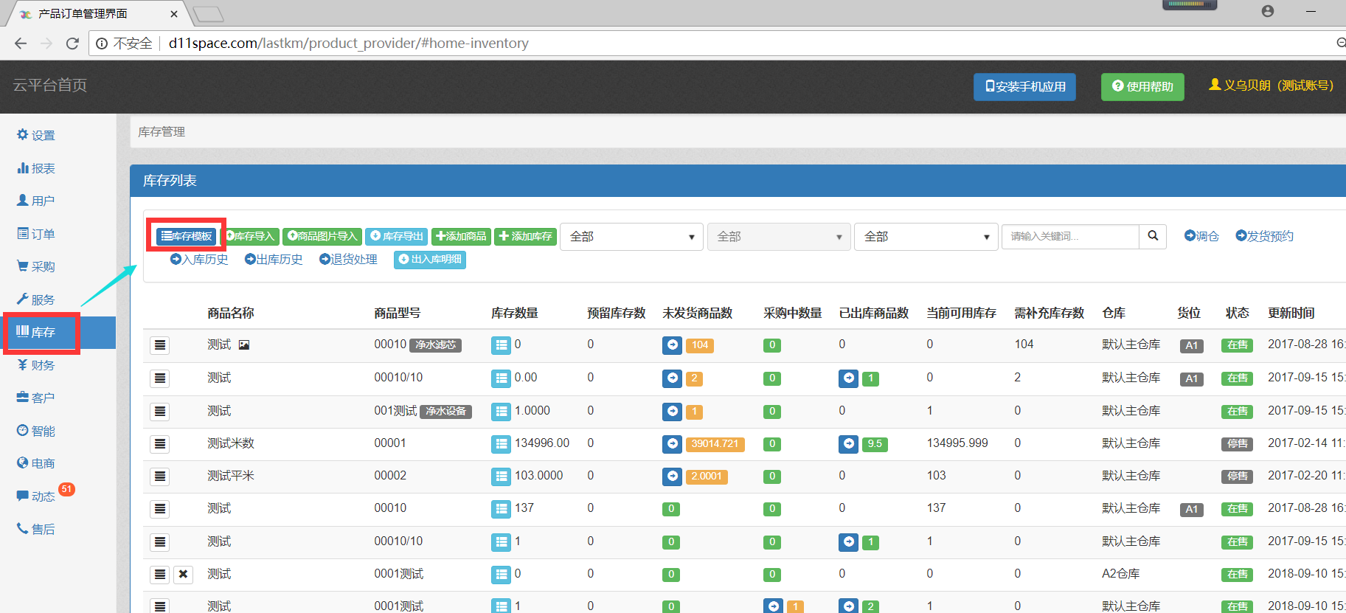Screen dimensions: 1346x613
Task: Open the 客户 customers sidebar item
Action: (36, 398)
